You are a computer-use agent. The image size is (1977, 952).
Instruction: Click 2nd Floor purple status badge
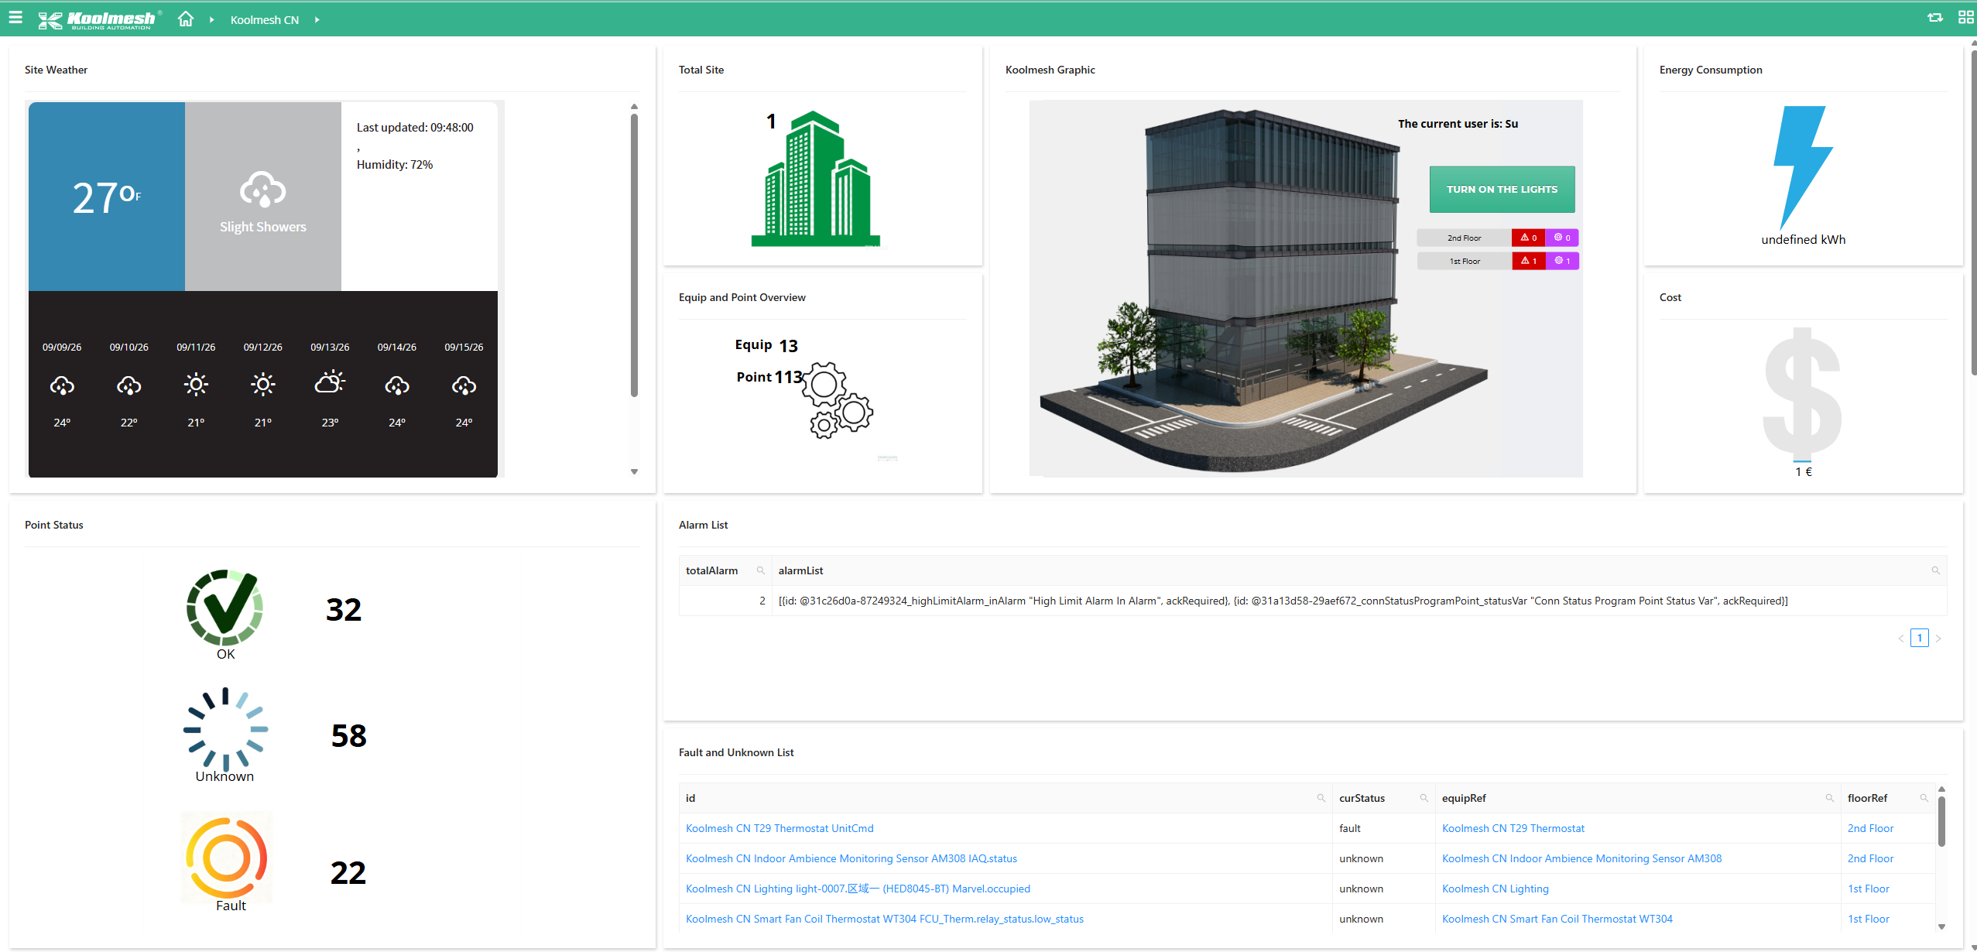coord(1562,238)
